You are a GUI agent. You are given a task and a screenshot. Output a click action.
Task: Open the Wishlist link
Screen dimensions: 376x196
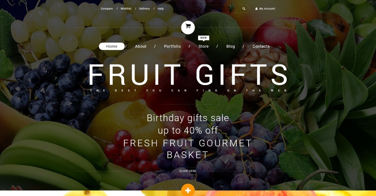126,9
